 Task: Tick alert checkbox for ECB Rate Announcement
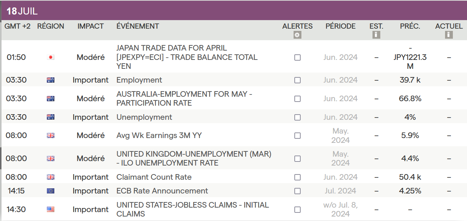297,191
